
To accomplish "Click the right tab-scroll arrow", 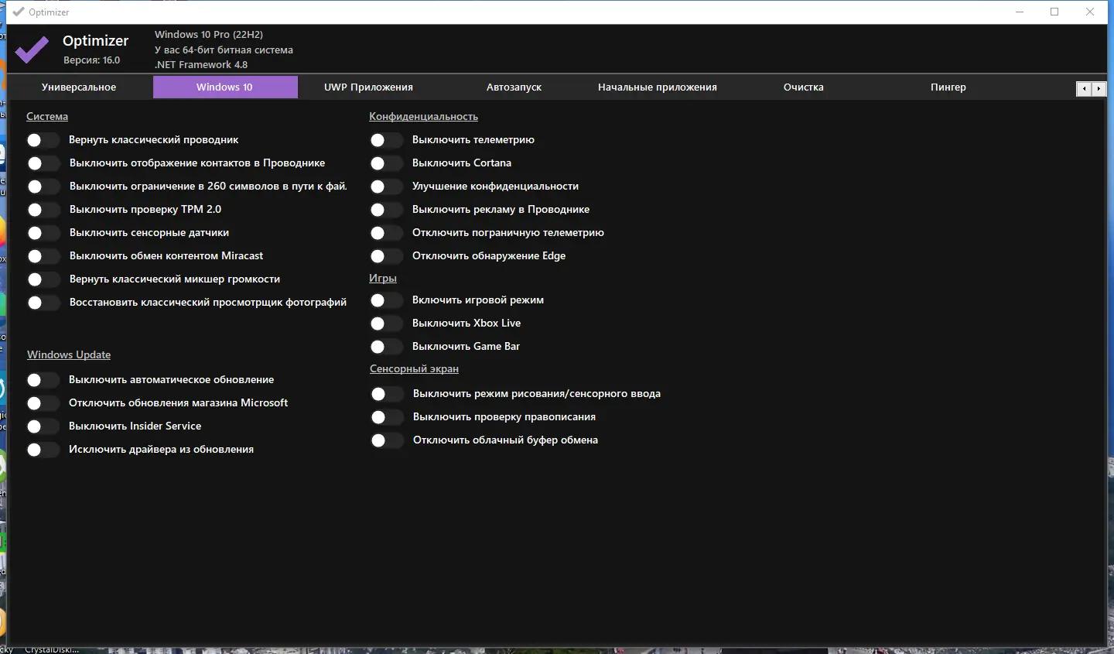I will pos(1099,88).
